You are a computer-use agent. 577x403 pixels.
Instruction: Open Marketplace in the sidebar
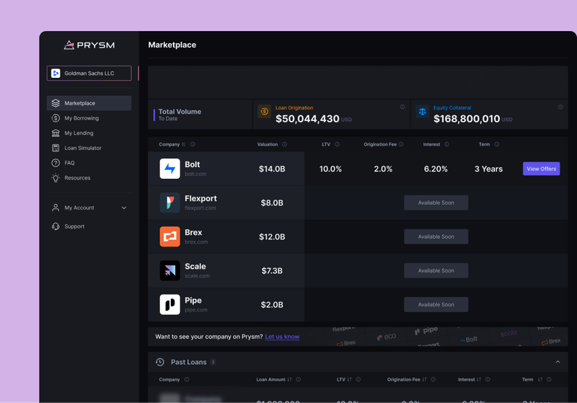[89, 103]
